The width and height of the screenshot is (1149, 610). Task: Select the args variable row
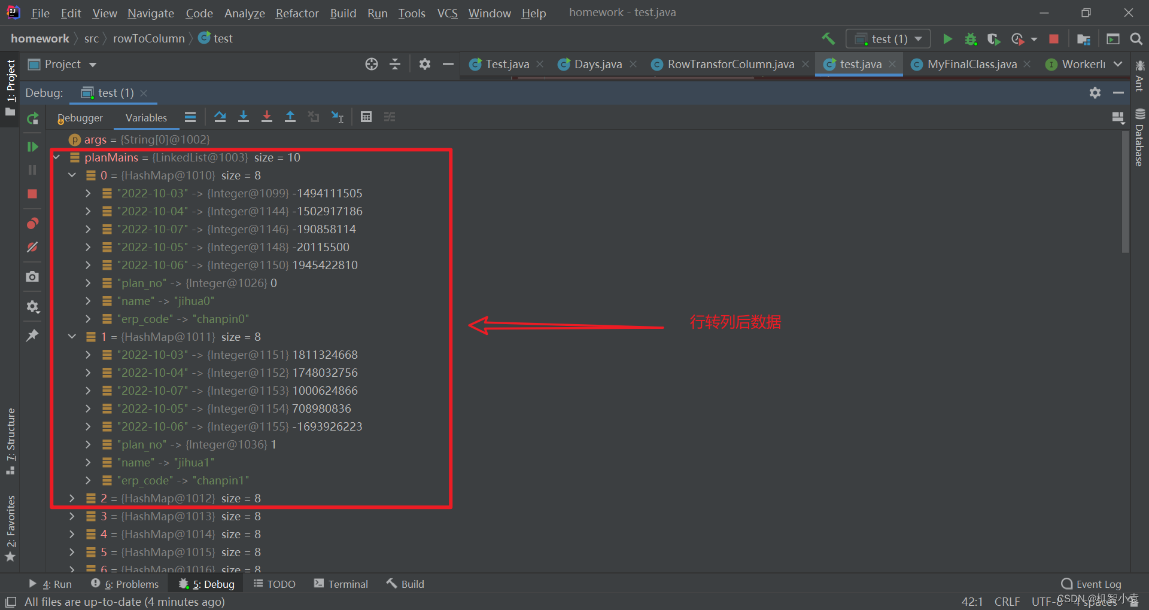click(x=139, y=139)
